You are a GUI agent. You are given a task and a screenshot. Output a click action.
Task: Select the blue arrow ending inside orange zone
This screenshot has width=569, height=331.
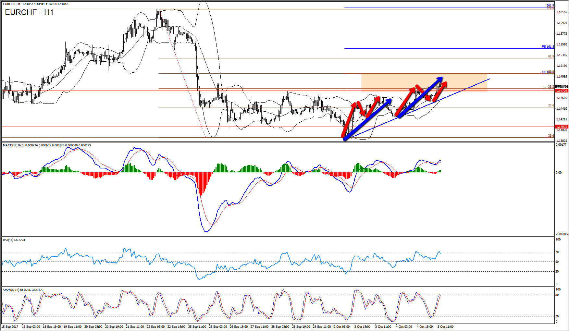tap(419, 97)
